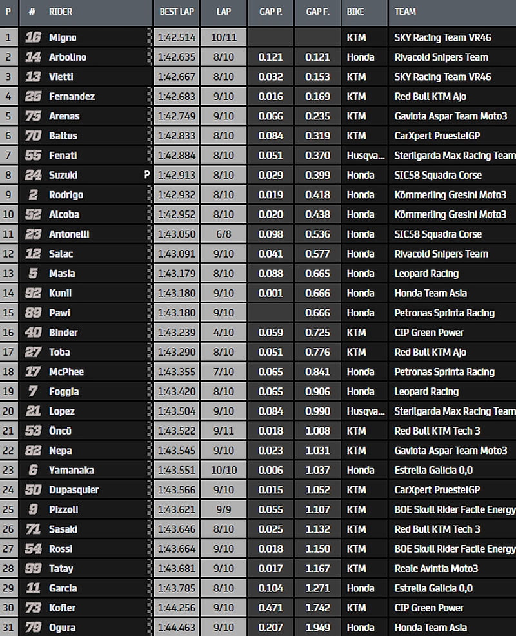Select Ogura's number 79 badge
Screen dimensions: 516x636
coord(33,628)
